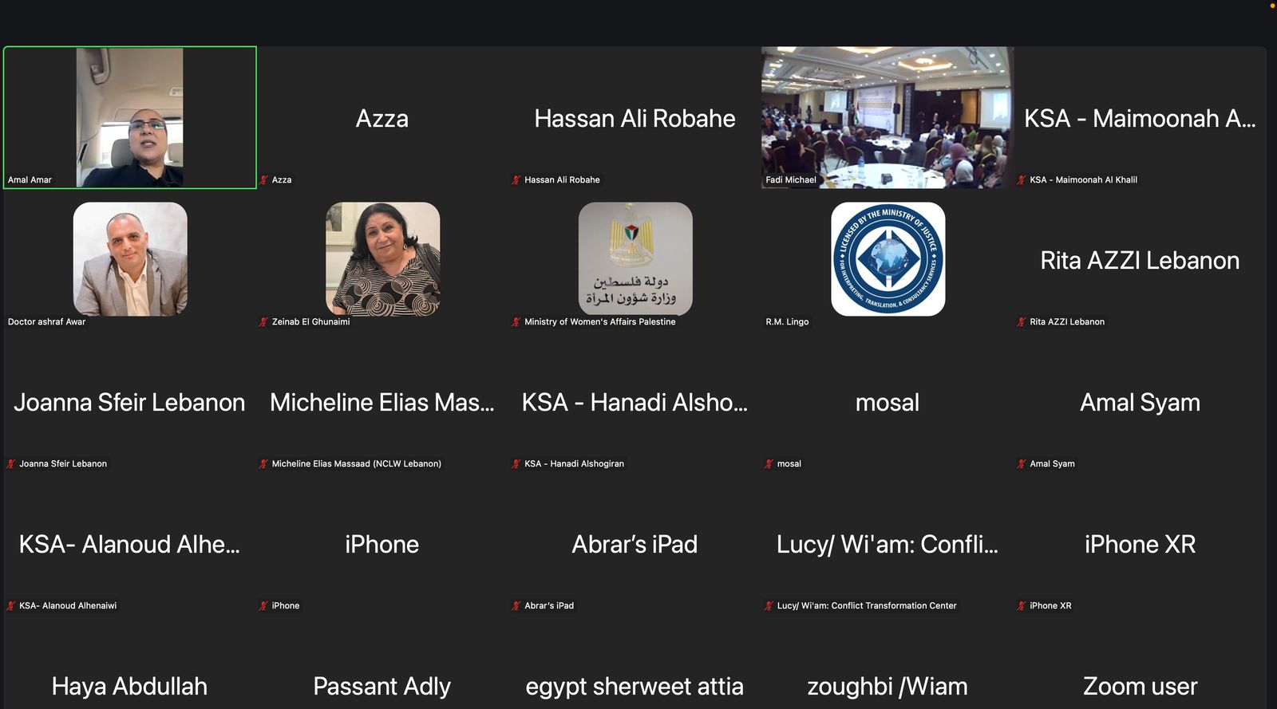This screenshot has width=1277, height=709.
Task: Click Zeinab El Ghunaimi's muted microphone icon
Action: (x=263, y=322)
